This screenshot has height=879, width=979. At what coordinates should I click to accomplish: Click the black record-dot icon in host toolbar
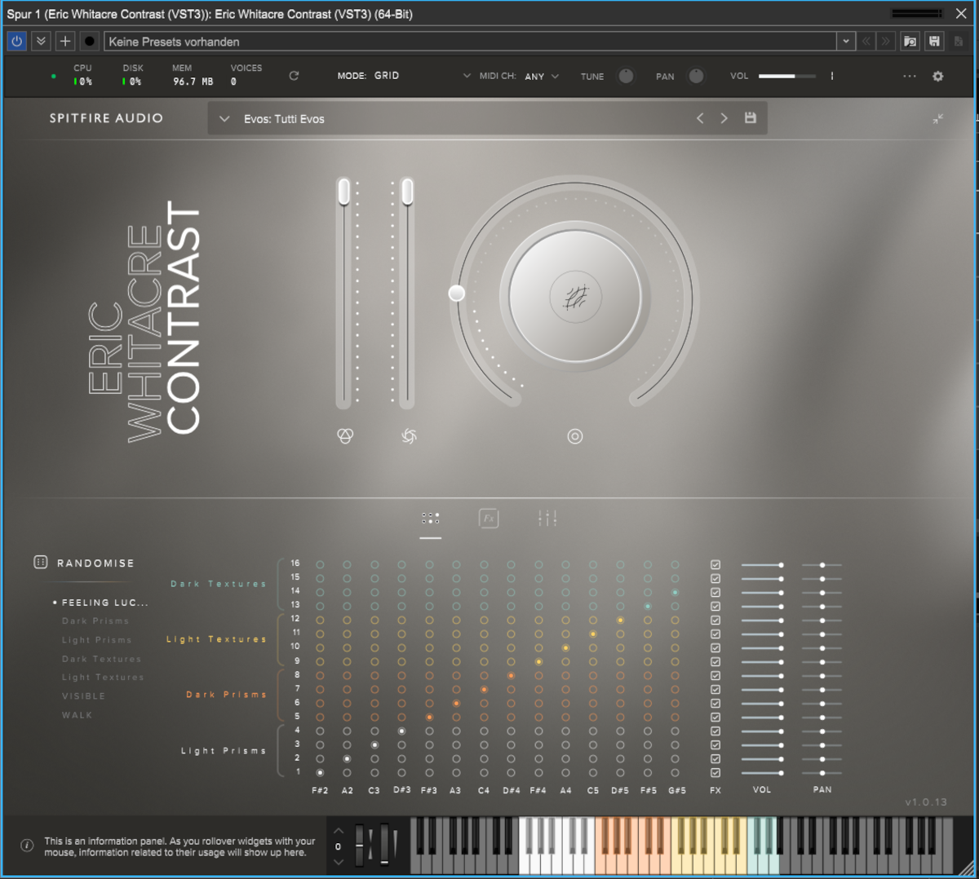click(90, 41)
